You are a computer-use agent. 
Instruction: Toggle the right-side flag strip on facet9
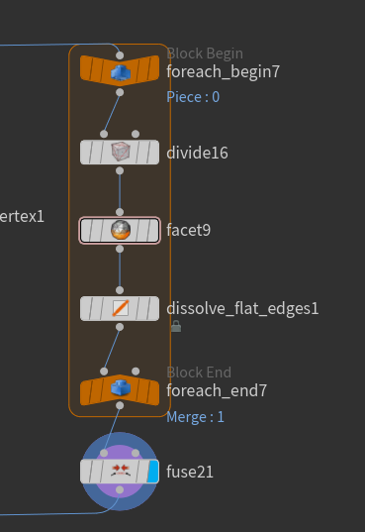pyautogui.click(x=153, y=231)
